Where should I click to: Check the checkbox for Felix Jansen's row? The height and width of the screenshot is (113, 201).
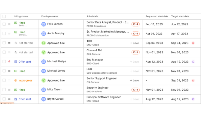(4, 24)
